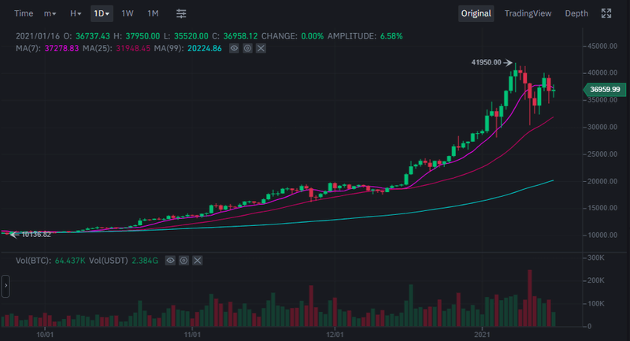Open the technical indicators settings icon

181,13
